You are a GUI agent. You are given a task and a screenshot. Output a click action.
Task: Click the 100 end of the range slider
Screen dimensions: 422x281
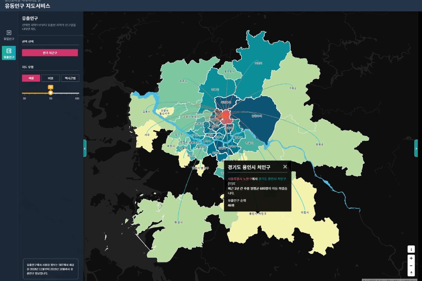click(78, 93)
